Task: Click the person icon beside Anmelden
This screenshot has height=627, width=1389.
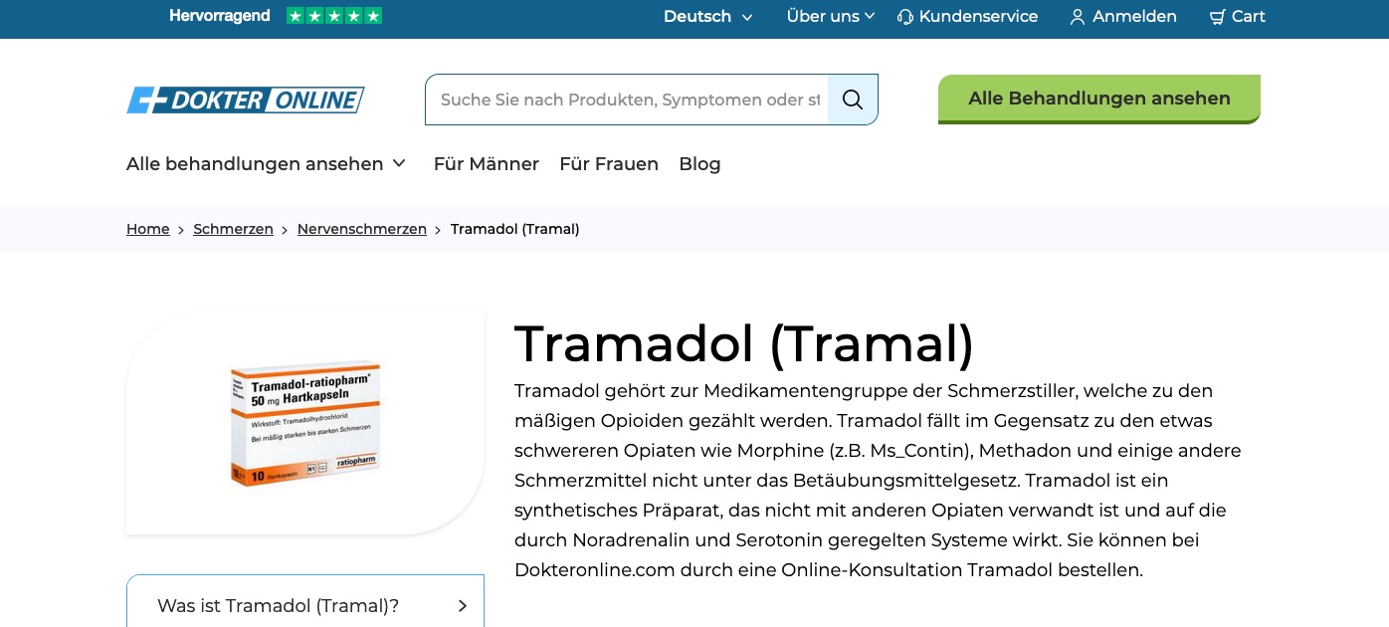Action: click(x=1078, y=17)
